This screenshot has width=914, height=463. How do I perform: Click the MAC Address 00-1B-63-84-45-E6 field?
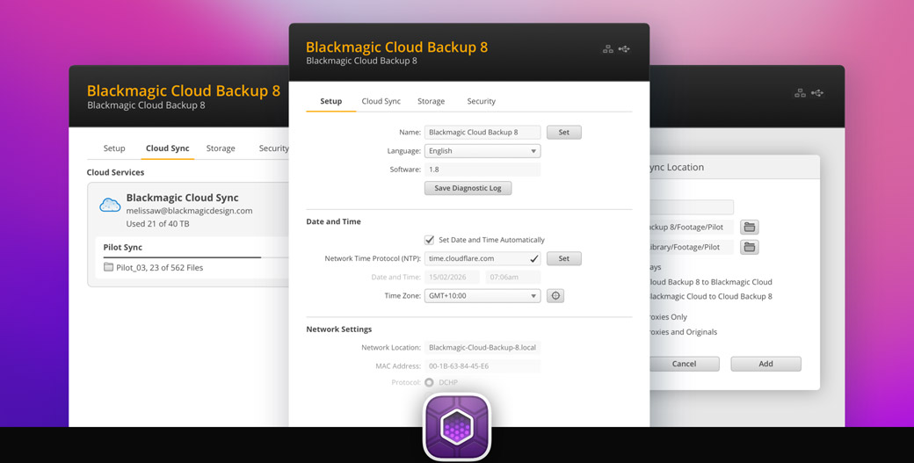482,366
